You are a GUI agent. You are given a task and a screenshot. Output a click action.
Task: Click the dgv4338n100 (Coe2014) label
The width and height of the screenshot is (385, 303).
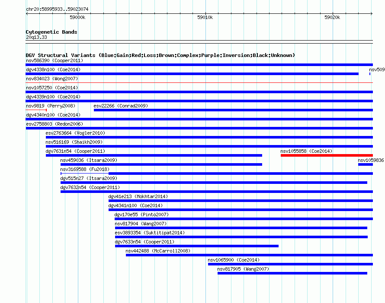coord(53,69)
